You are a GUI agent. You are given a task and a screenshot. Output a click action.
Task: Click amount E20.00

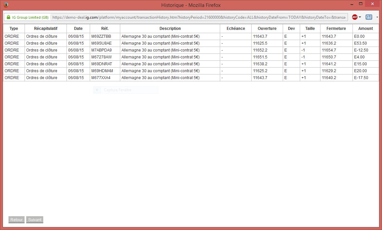coord(360,71)
